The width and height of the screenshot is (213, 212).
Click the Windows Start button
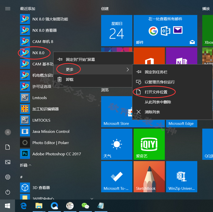[7, 206]
